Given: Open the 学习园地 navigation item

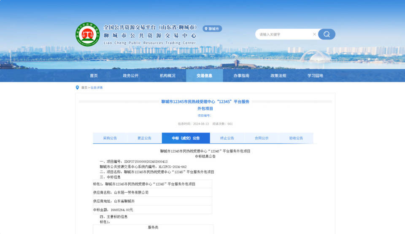Looking at the screenshot, I should (315, 75).
